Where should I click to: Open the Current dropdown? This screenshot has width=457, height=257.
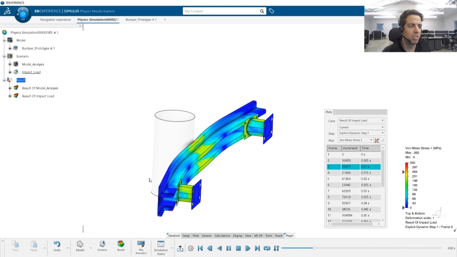[x=361, y=128]
